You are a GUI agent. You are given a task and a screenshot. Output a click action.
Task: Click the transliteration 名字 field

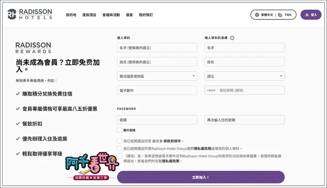point(245,48)
